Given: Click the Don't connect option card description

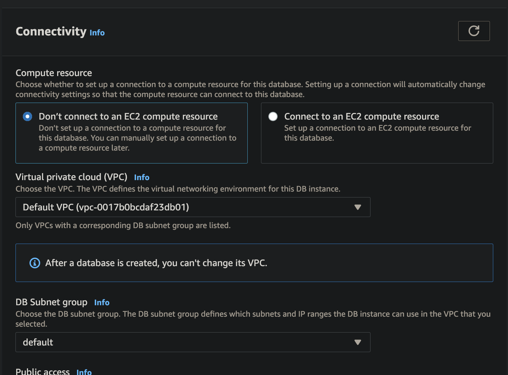Looking at the screenshot, I should 138,138.
